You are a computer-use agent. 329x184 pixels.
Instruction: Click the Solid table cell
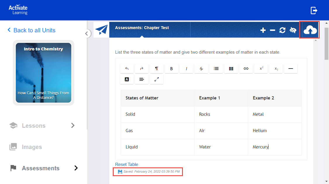click(x=157, y=114)
